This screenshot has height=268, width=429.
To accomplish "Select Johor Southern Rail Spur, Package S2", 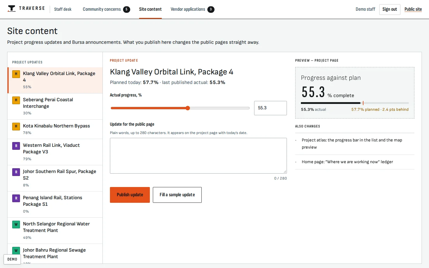I will click(55, 178).
